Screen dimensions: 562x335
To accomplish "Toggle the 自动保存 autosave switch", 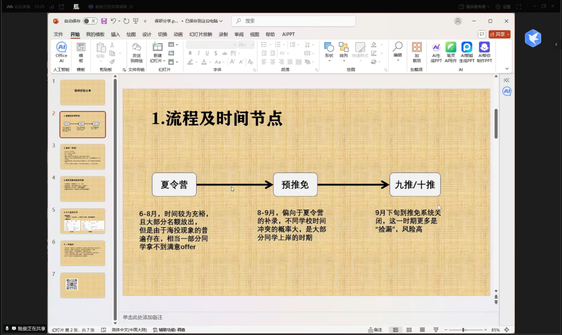I will [90, 21].
